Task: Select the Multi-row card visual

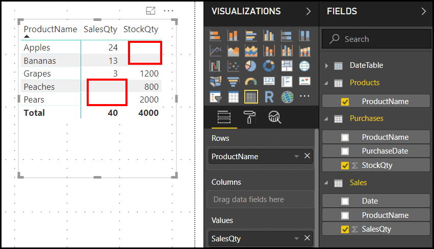Action: 287,82
